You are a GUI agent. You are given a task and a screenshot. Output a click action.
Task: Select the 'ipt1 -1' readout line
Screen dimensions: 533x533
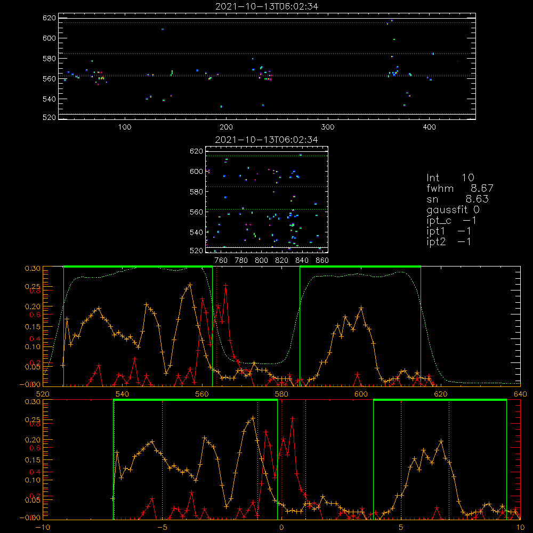coord(449,231)
